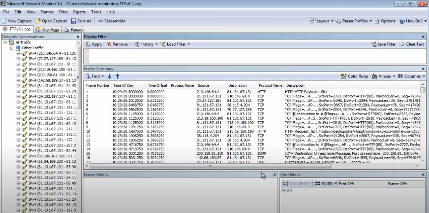This screenshot has width=429, height=213.
Task: Sort by the Description column header
Action: pyautogui.click(x=352, y=86)
